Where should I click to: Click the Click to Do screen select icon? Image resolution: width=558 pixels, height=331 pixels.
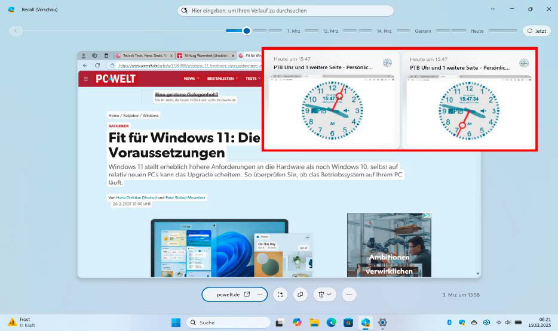click(280, 295)
